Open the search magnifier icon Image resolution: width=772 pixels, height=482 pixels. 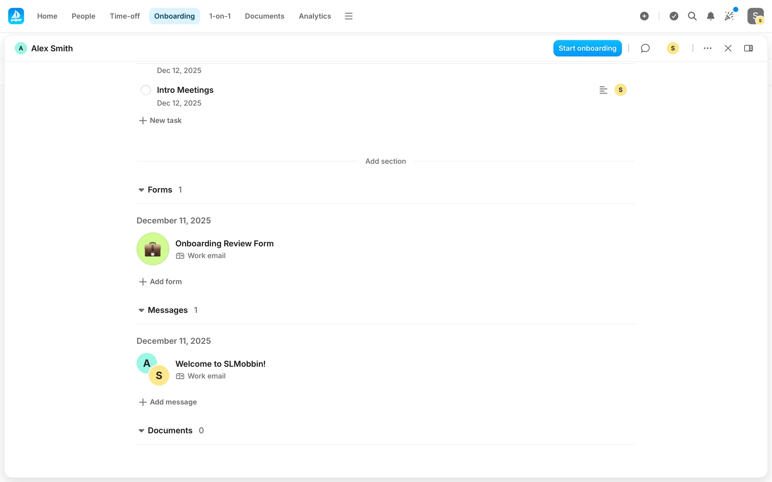pos(692,16)
